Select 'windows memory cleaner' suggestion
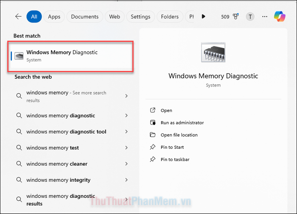Image resolution: width=297 pixels, height=214 pixels. (x=57, y=164)
